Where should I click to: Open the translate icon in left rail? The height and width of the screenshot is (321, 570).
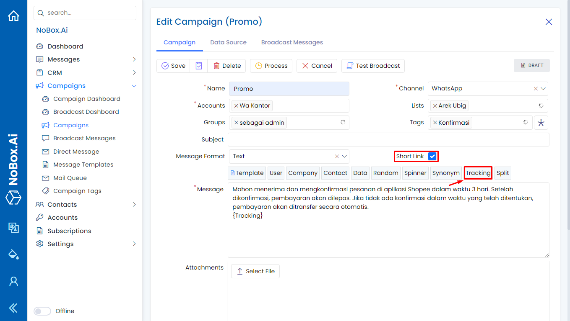point(14,227)
